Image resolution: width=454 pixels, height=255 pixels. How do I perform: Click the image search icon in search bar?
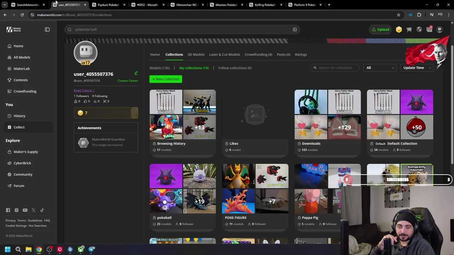pos(295,29)
